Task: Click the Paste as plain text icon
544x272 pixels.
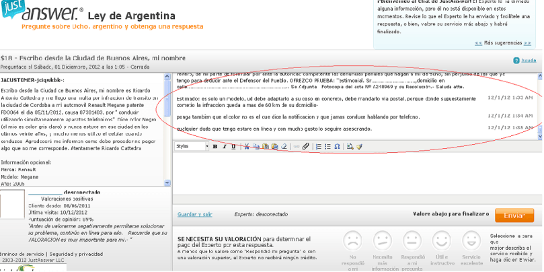Action: pos(266,147)
